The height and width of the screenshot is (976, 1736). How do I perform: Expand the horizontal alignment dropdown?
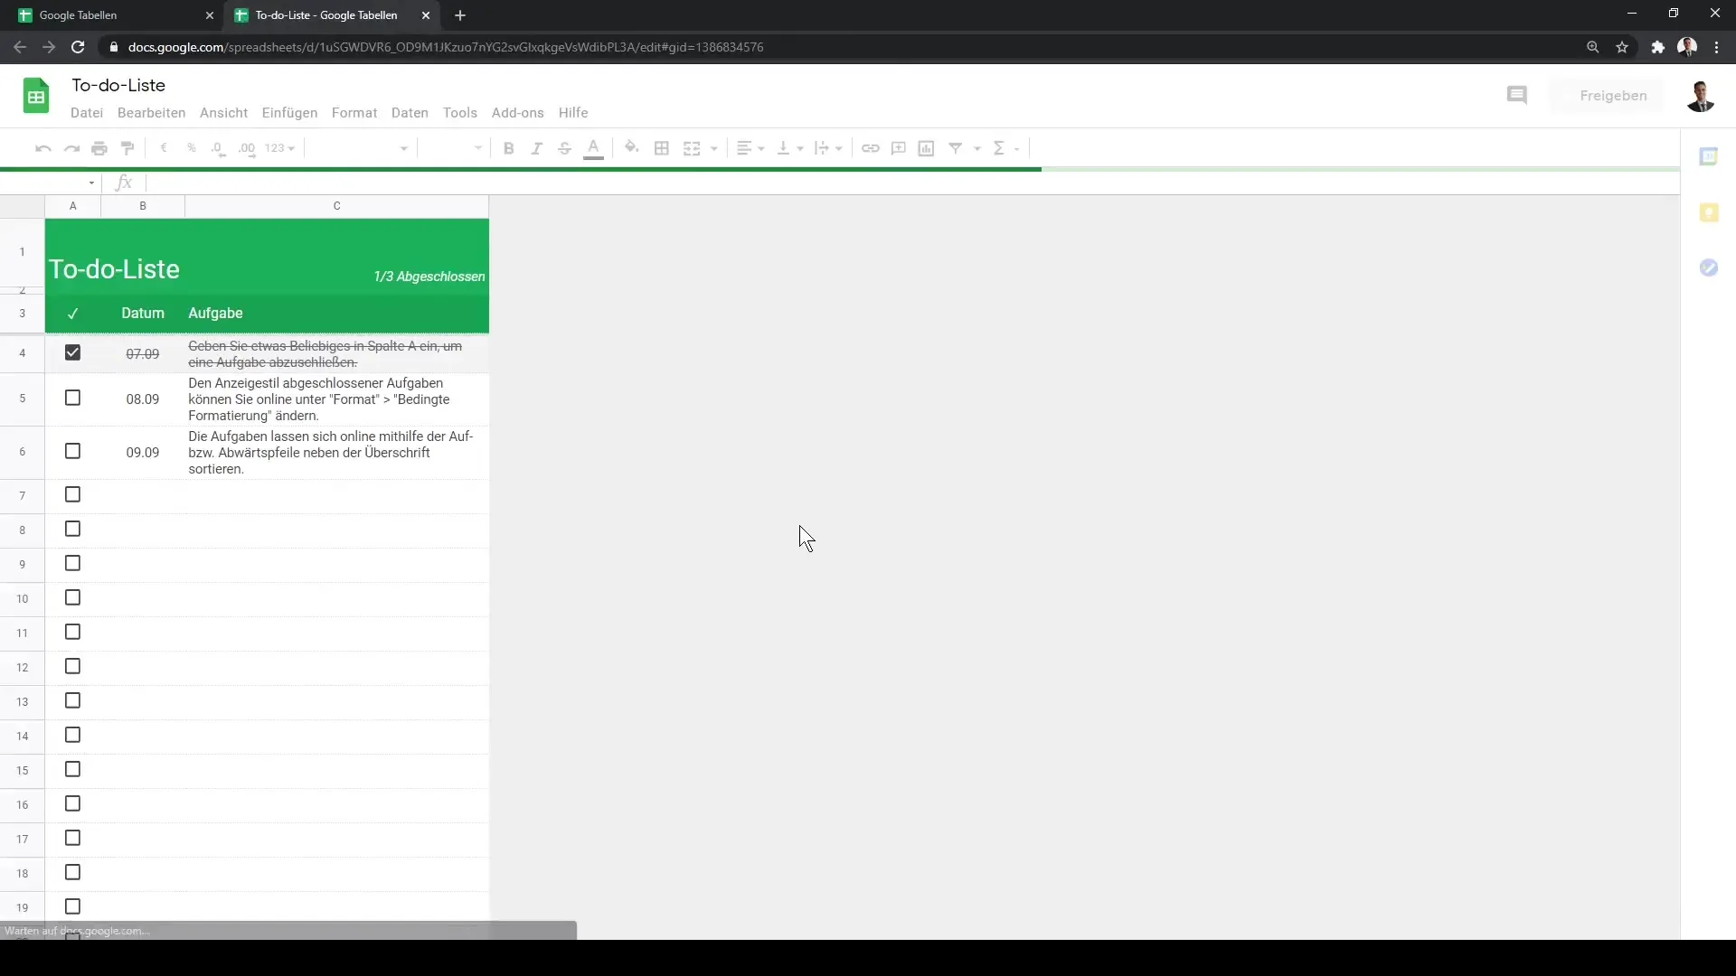[x=760, y=148]
